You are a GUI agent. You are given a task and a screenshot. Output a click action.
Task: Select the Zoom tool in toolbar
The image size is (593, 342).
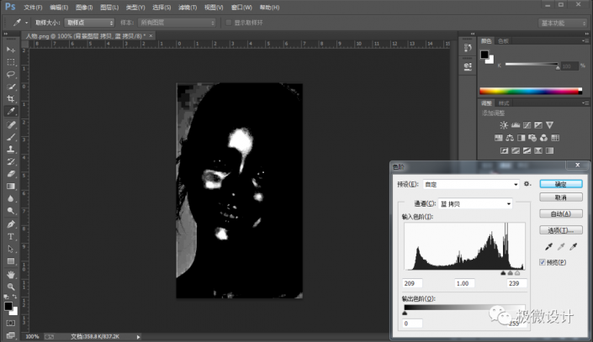click(11, 287)
